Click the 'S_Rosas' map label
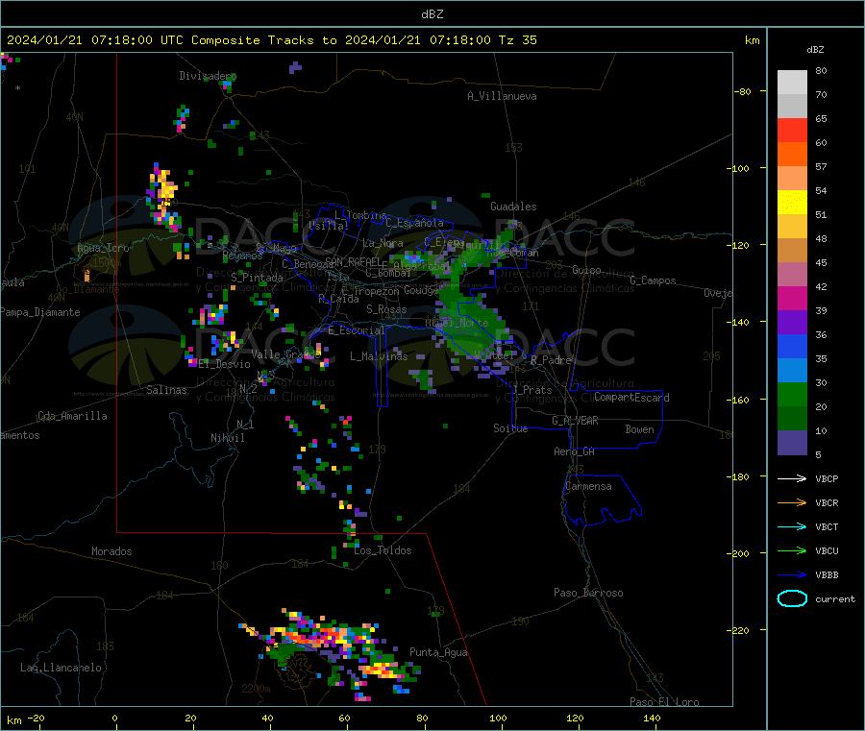This screenshot has height=731, width=865. pyautogui.click(x=386, y=309)
